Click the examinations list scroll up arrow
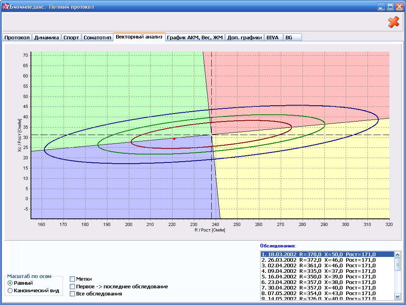 coord(397,255)
